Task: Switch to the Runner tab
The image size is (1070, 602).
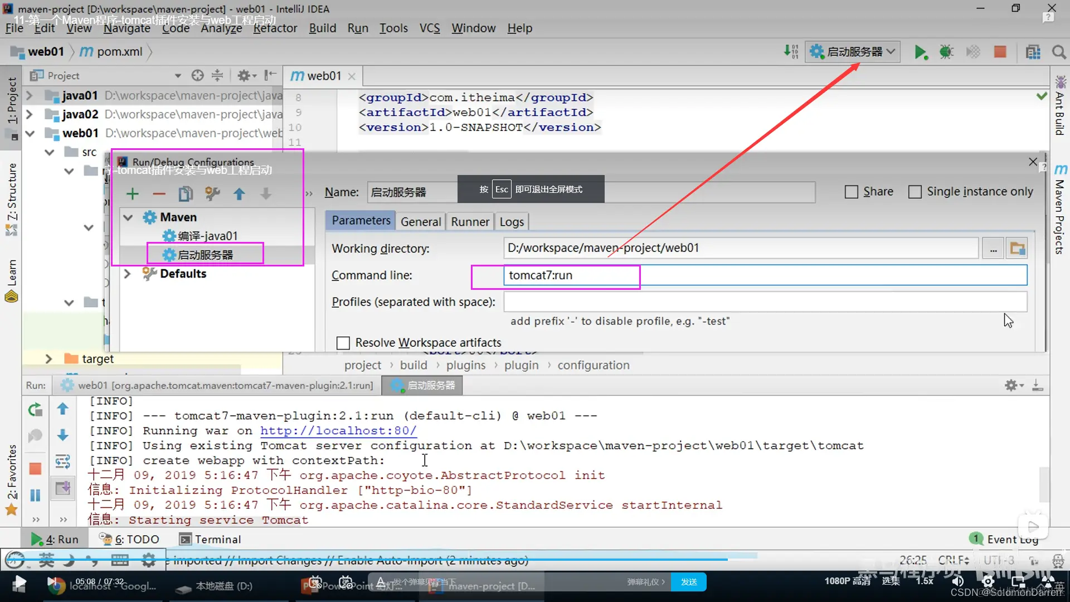Action: point(470,222)
